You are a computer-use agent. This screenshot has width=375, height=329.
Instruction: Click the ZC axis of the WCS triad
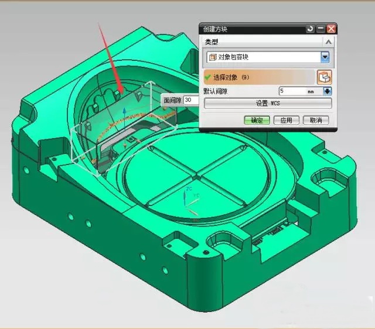coord(187,195)
